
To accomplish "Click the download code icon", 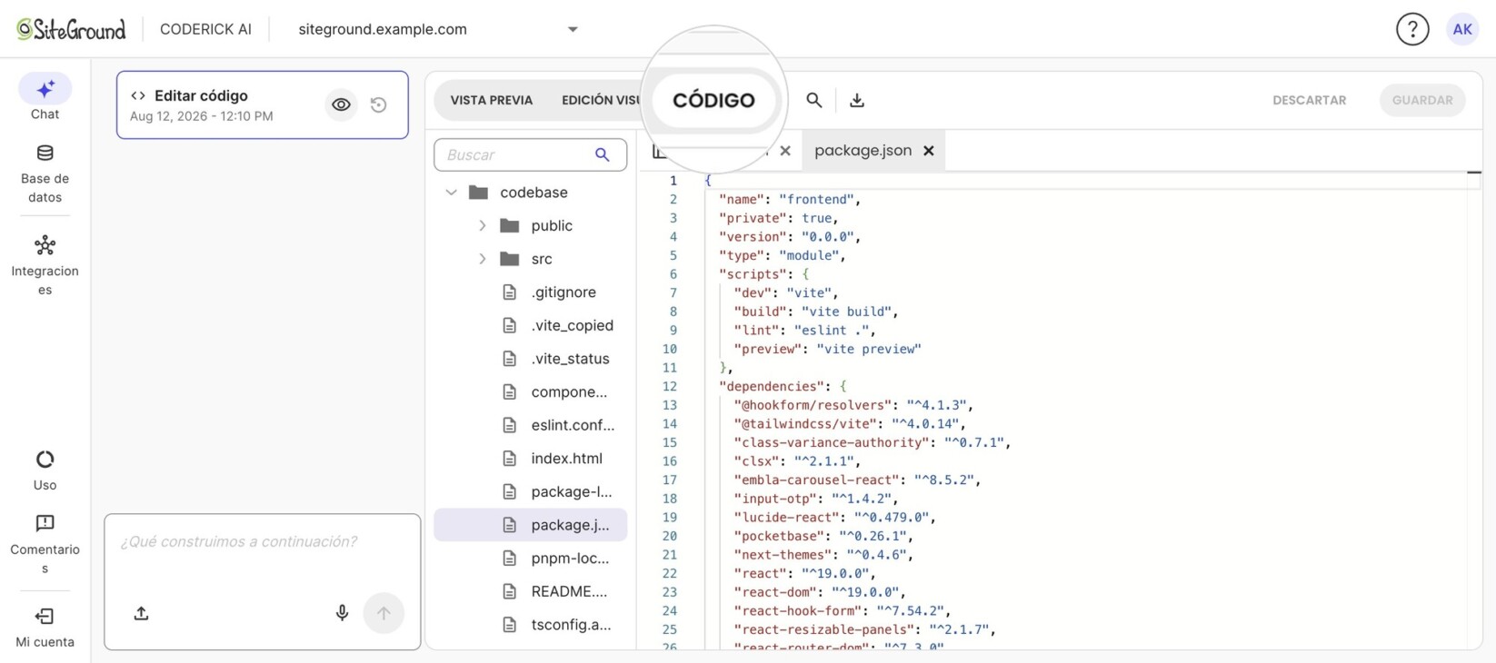I will click(857, 100).
